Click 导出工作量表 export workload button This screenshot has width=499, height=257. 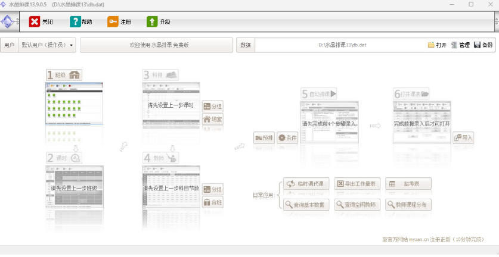point(357,184)
